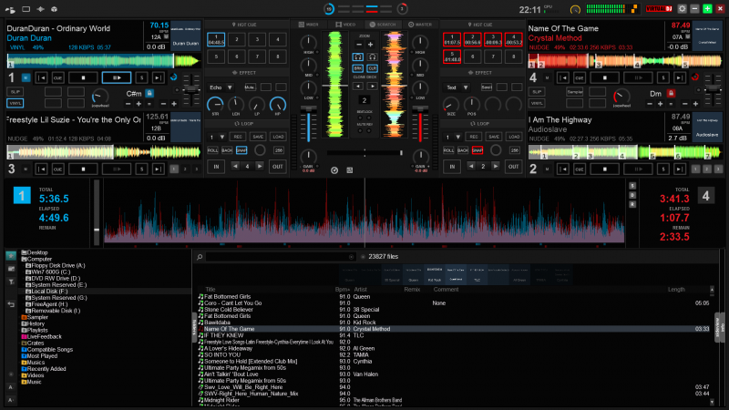Viewport: 729px width, 410px height.
Task: Click the stop button on deck 1
Action: (83, 78)
